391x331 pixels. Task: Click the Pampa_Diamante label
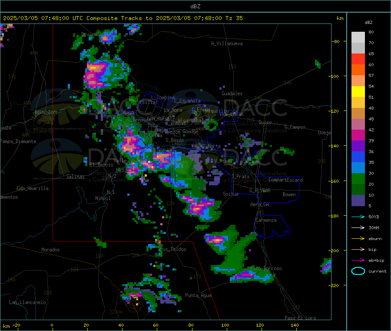coord(18,141)
